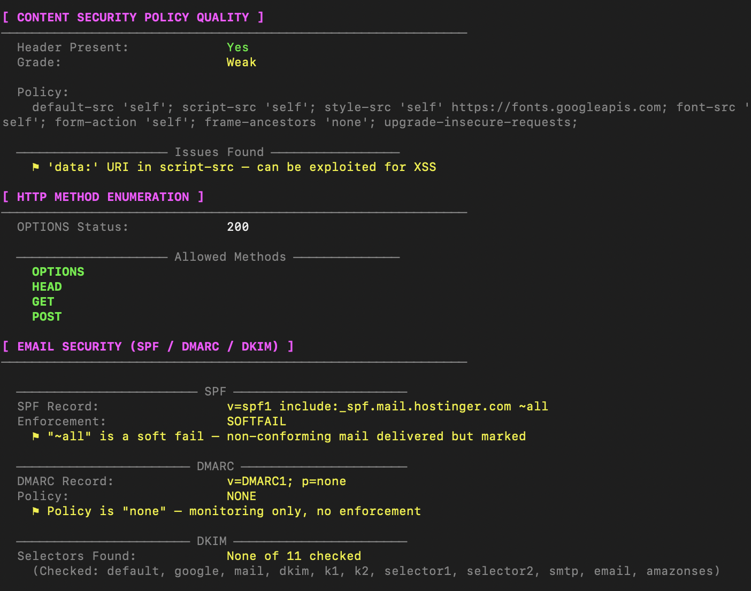Select the POST allowed method
Image resolution: width=751 pixels, height=591 pixels.
coord(47,317)
